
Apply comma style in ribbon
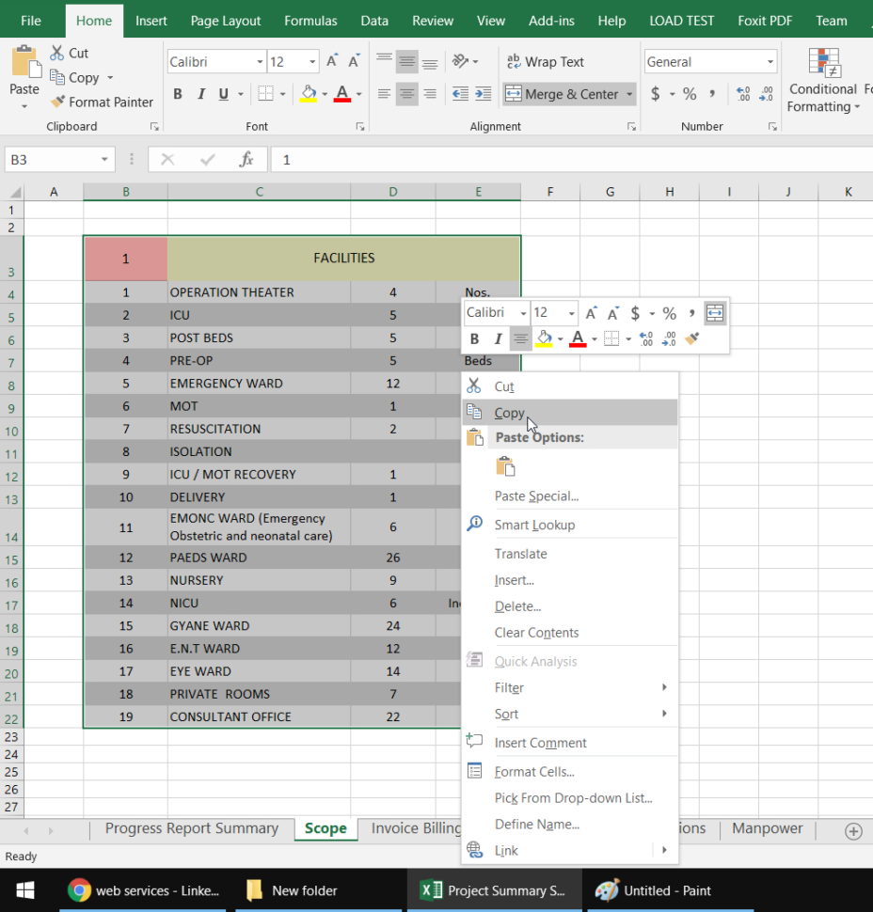pyautogui.click(x=712, y=94)
